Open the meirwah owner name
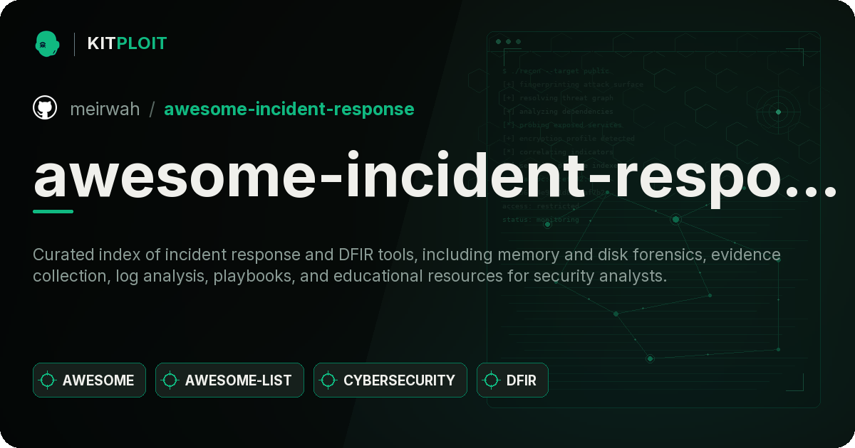855x448 pixels. tap(105, 109)
